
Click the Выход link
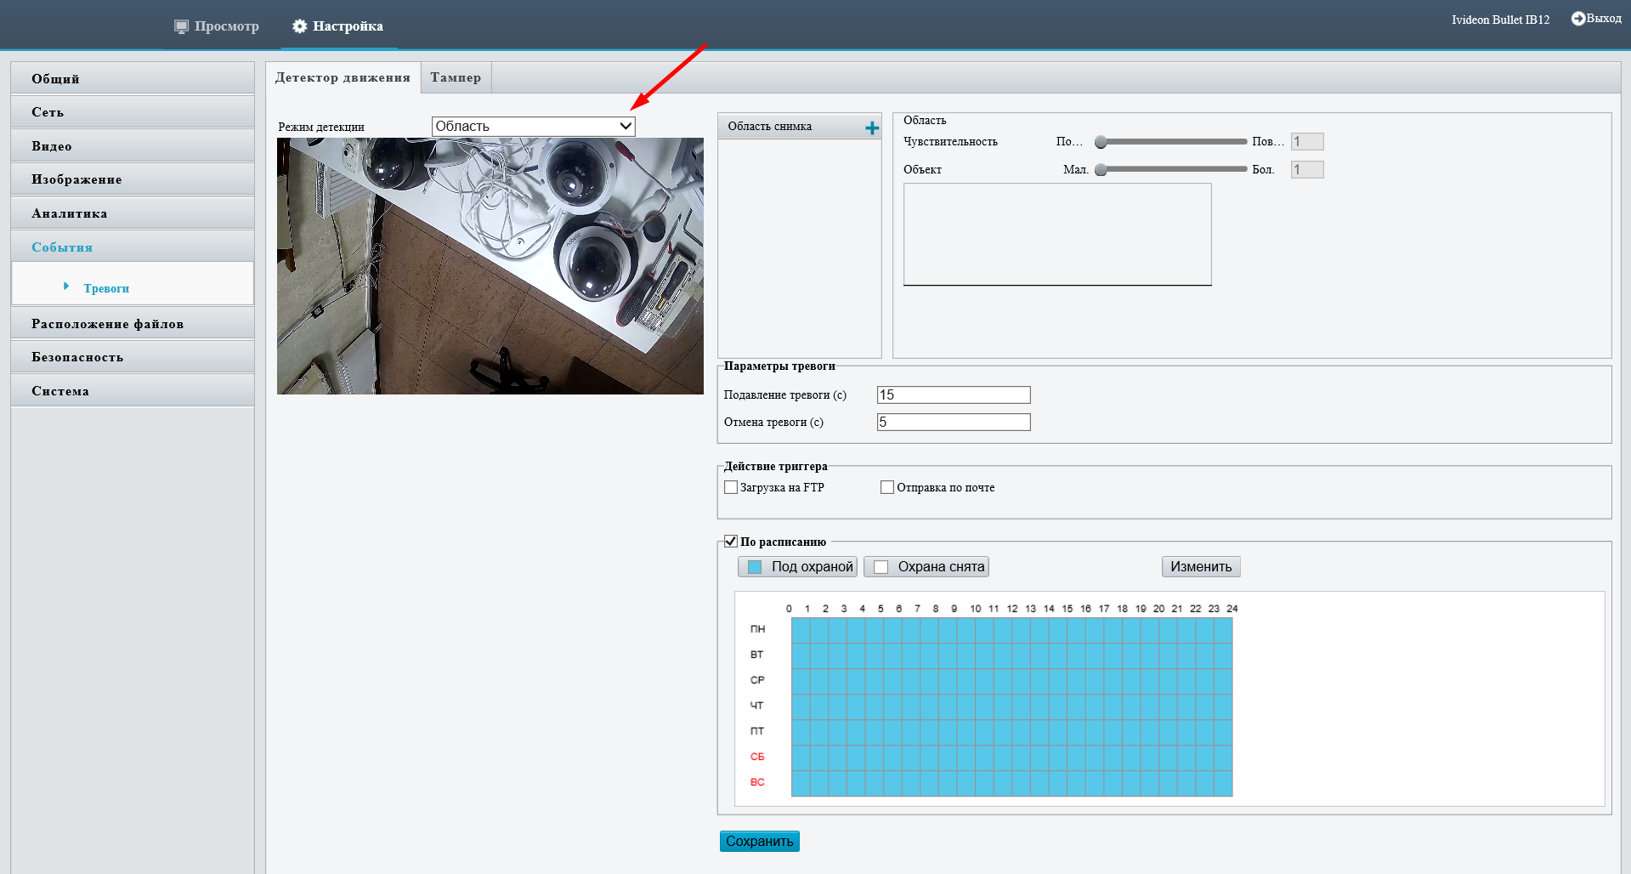click(x=1604, y=19)
